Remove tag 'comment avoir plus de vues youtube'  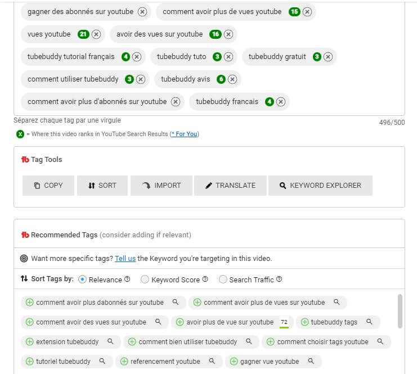point(307,12)
